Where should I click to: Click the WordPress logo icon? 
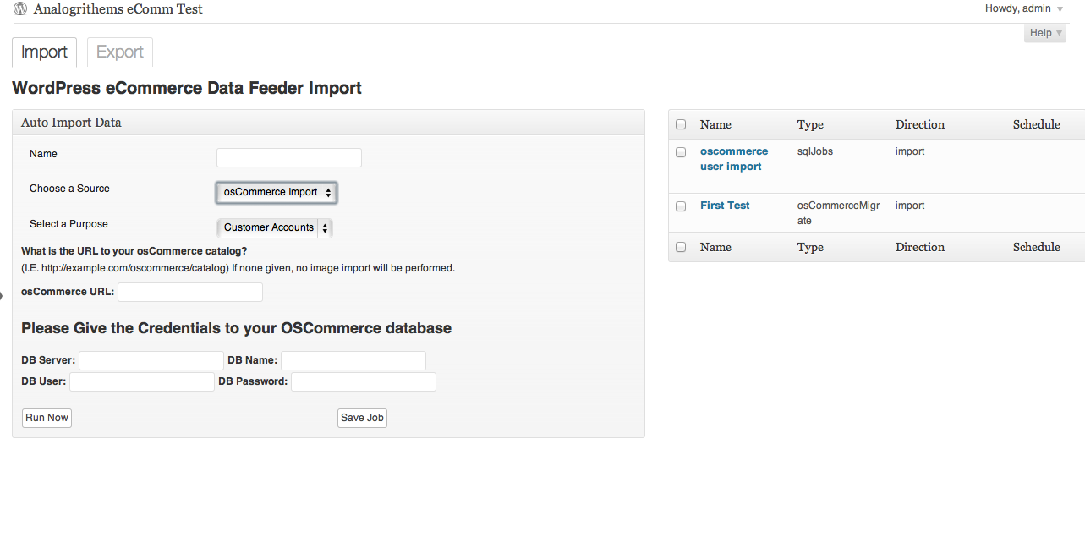(20, 9)
